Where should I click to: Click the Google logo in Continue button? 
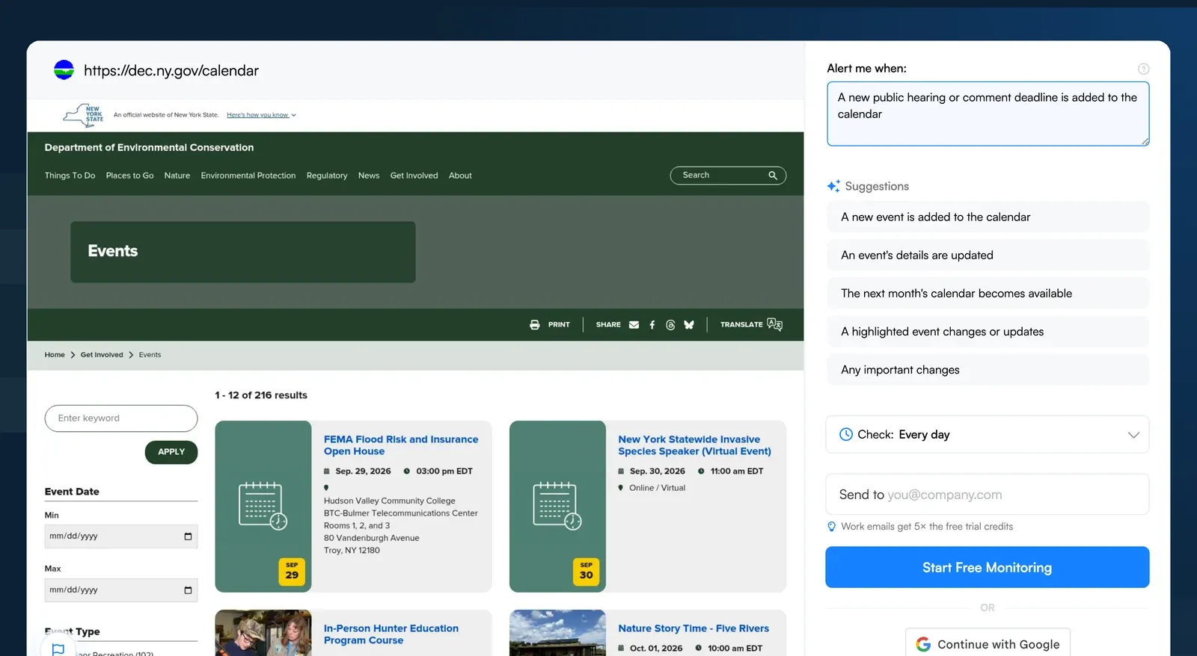[x=923, y=644]
